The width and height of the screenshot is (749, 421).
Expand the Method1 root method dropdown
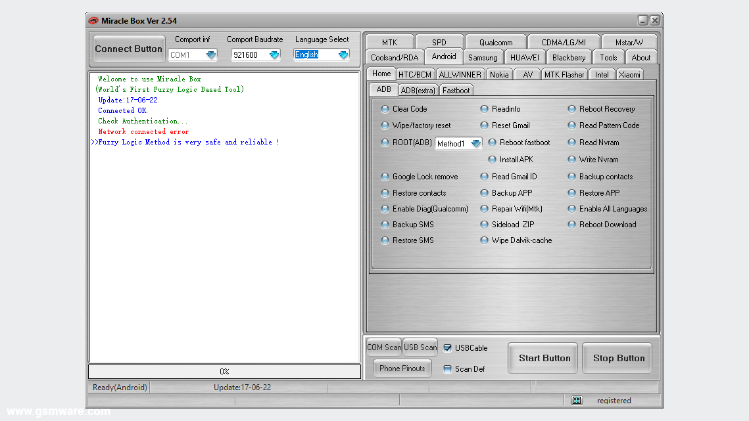[475, 143]
